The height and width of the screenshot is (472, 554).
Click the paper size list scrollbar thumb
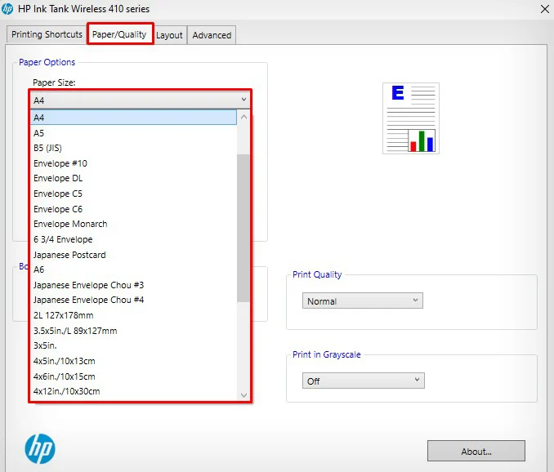(x=243, y=228)
